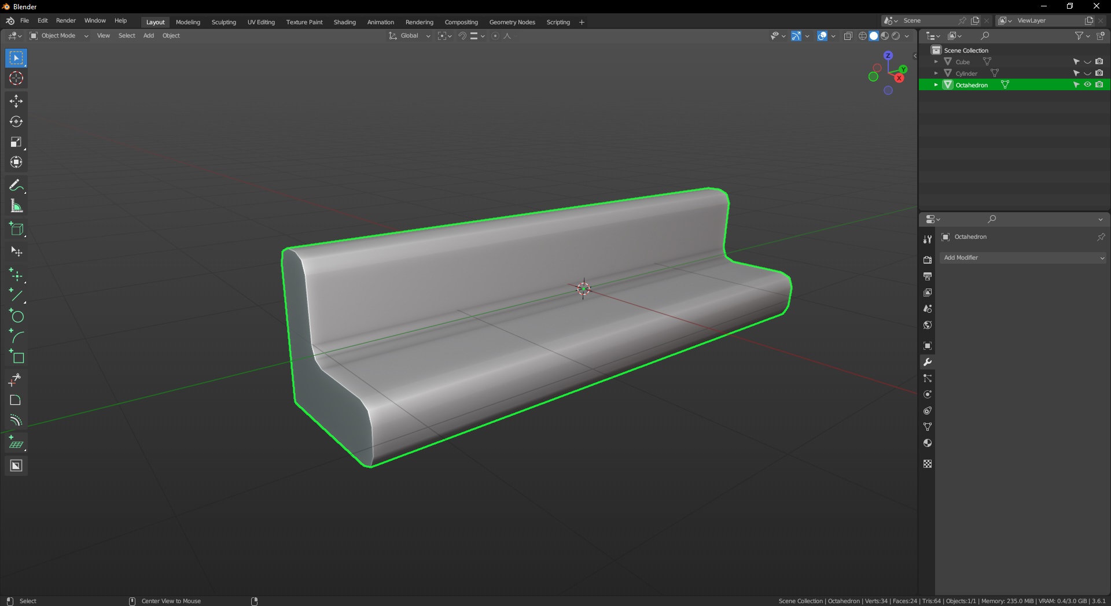Choose the Annotate tool
This screenshot has width=1111, height=606.
(x=16, y=186)
